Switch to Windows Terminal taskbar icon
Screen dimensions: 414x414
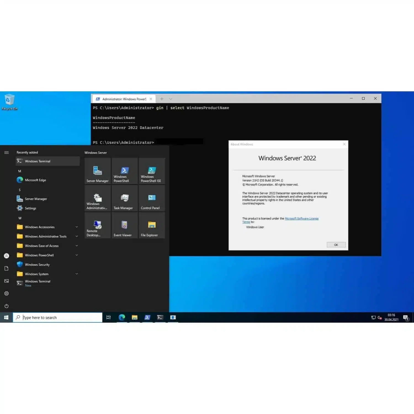160,317
